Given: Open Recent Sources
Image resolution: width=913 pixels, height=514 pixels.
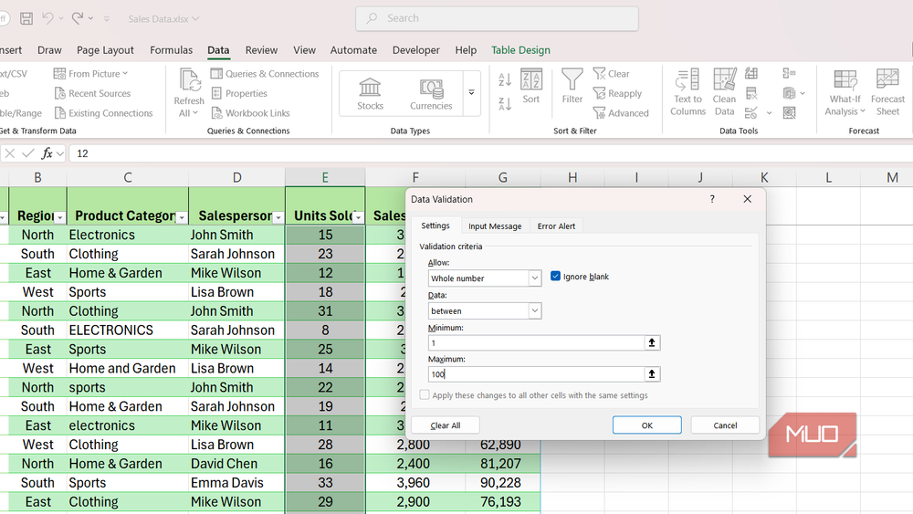Looking at the screenshot, I should (92, 94).
